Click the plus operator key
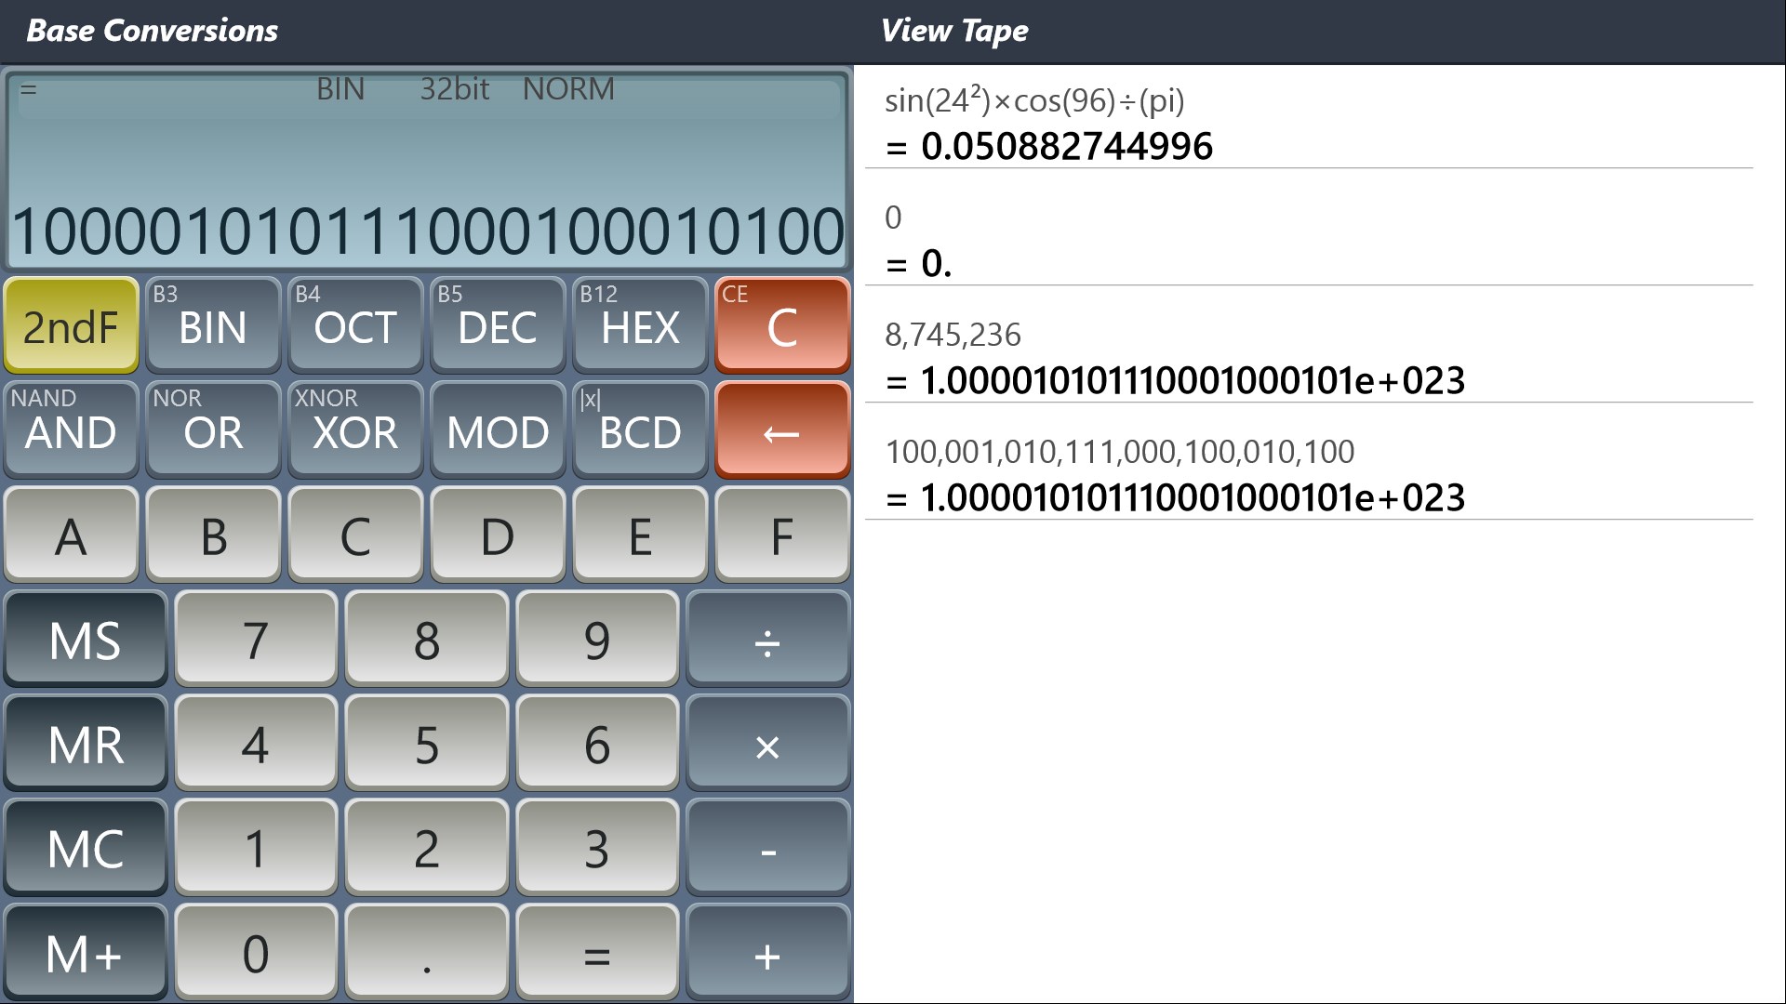 767,955
